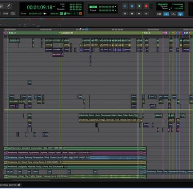This screenshot has width=193, height=189.
Task: Click the Fast Forward transport button
Action: [139, 13]
